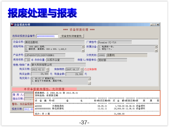Click the 本设备目前未借出,允许报废 status banner
This screenshot has width=169, height=127.
pos(44,89)
